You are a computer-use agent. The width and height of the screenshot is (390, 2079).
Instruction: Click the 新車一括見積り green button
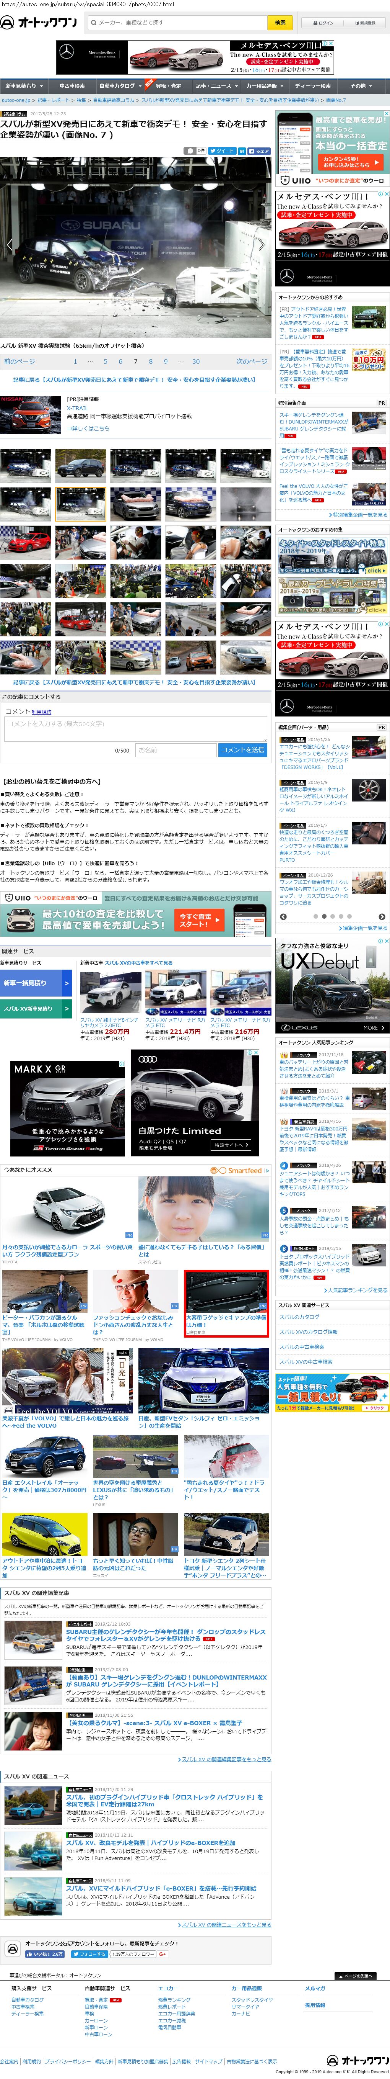[36, 983]
